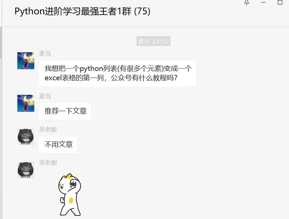Select the 推荐一下文章 message bubble
The image size is (289, 219).
pyautogui.click(x=65, y=111)
